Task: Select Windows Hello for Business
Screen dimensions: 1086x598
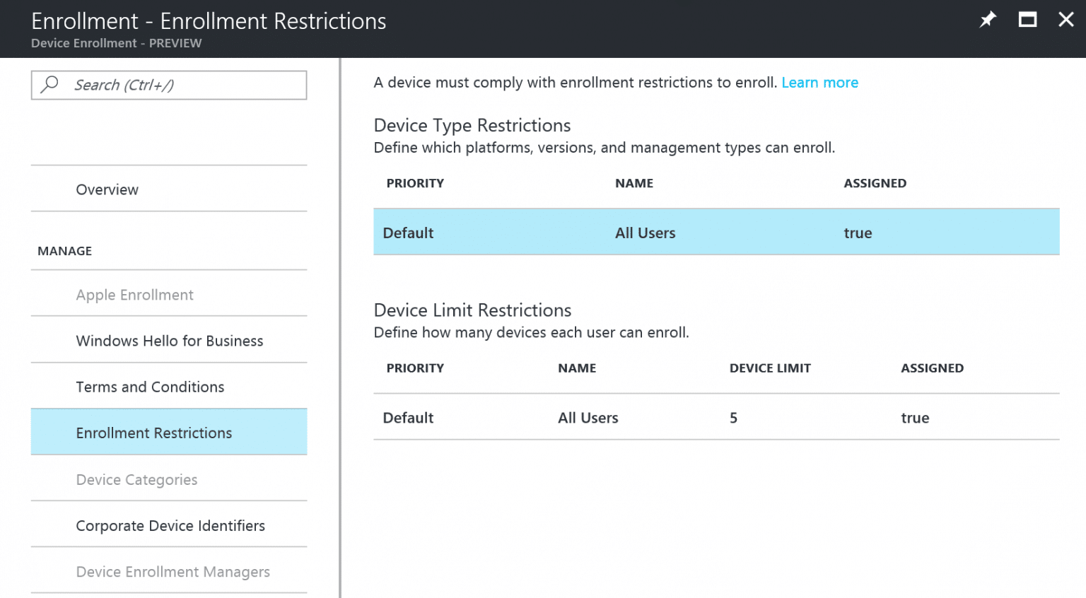Action: tap(169, 341)
